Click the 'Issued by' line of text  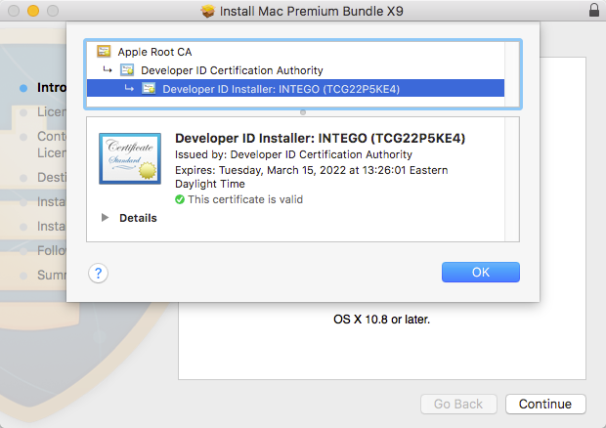click(x=293, y=154)
